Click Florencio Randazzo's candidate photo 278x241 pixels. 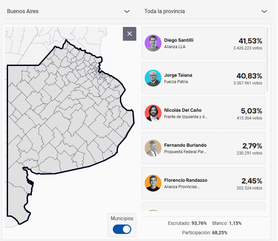153,183
